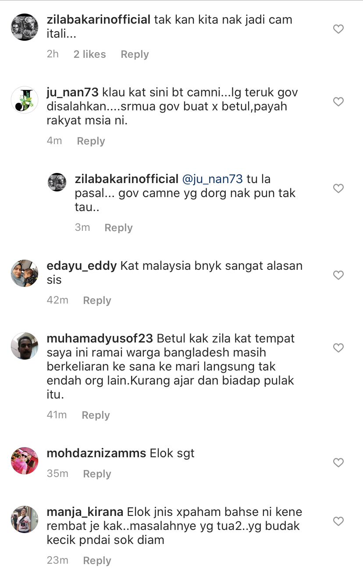Viewport: 363px width, 572px height.
Task: Tap heart next to mohdaznizamms comment
Action: 338,463
